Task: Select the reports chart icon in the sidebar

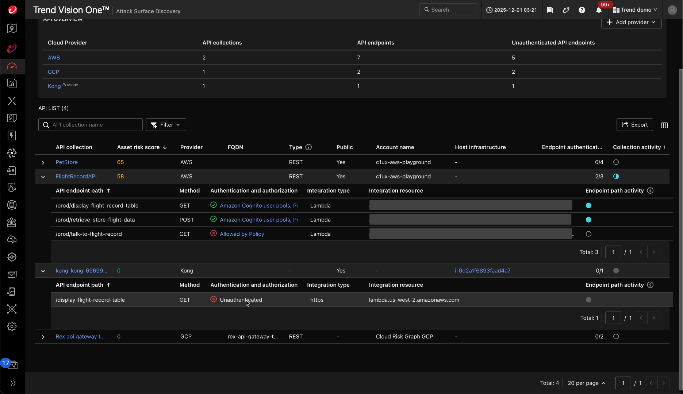Action: tap(12, 84)
